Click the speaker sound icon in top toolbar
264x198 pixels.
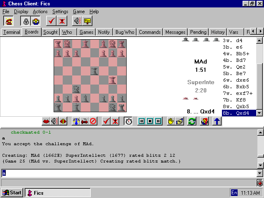pyautogui.click(x=77, y=21)
